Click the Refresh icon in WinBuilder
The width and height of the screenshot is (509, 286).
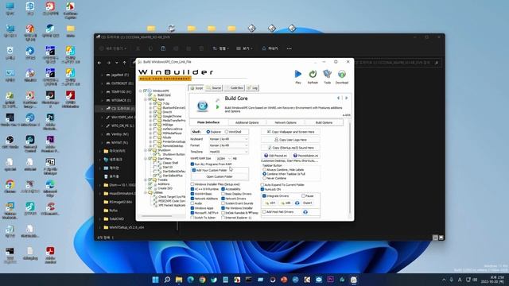(x=313, y=74)
